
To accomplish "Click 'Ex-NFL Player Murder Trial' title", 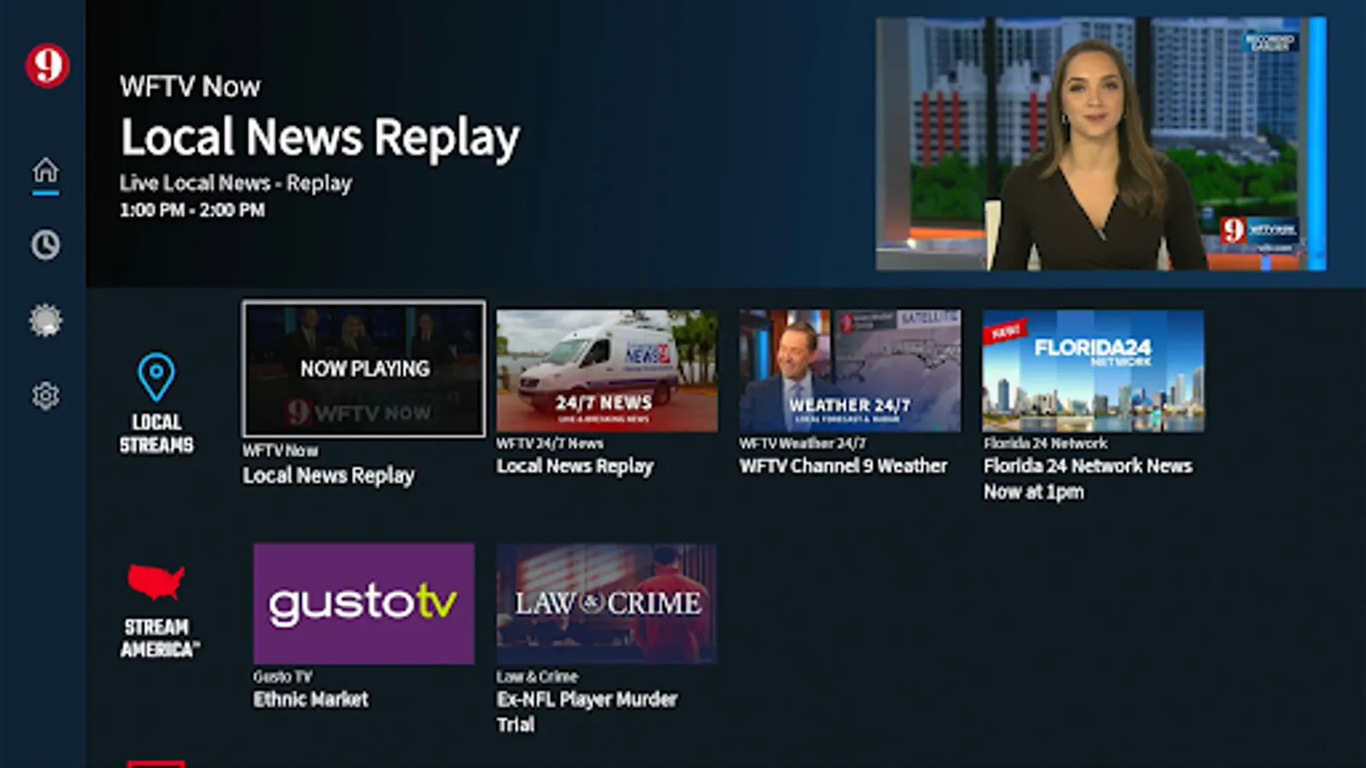I will (587, 712).
